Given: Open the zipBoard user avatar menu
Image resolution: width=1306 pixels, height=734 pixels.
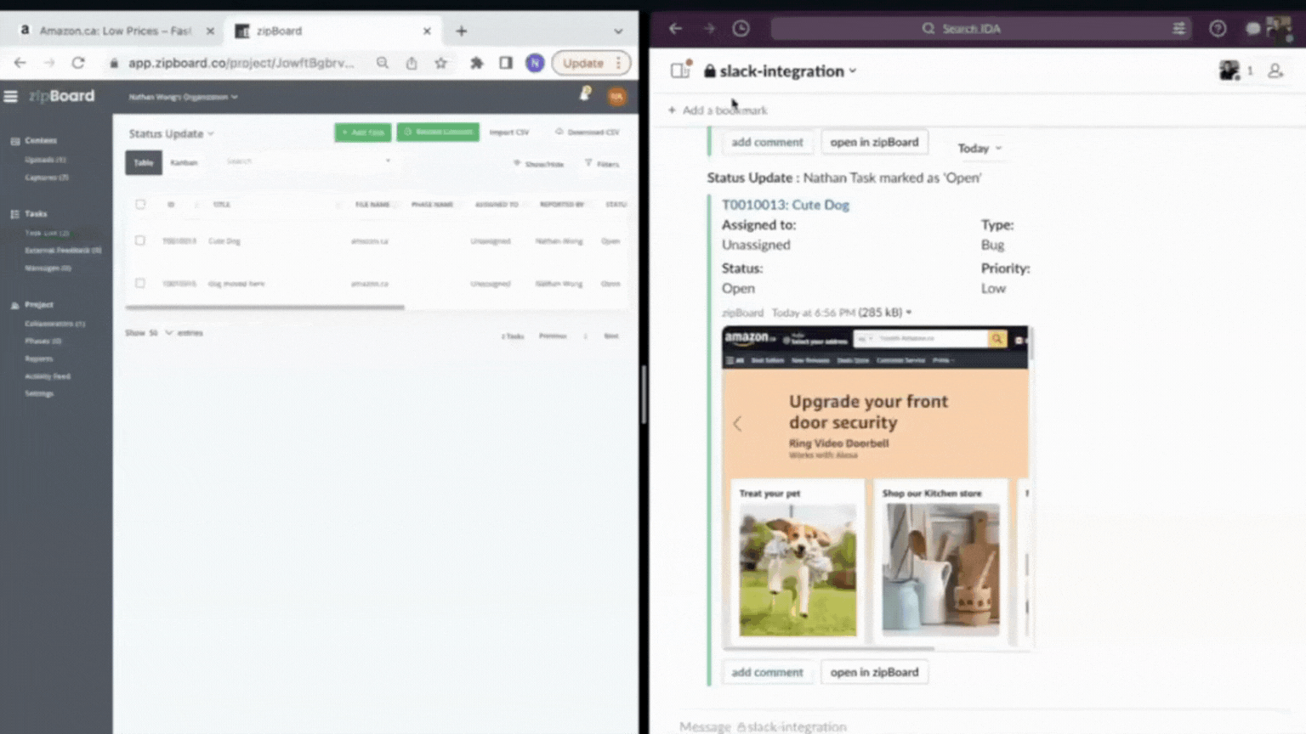Looking at the screenshot, I should pyautogui.click(x=616, y=97).
